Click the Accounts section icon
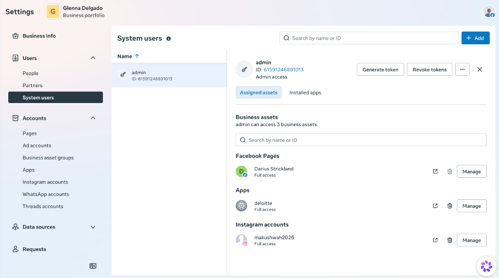 [15, 118]
